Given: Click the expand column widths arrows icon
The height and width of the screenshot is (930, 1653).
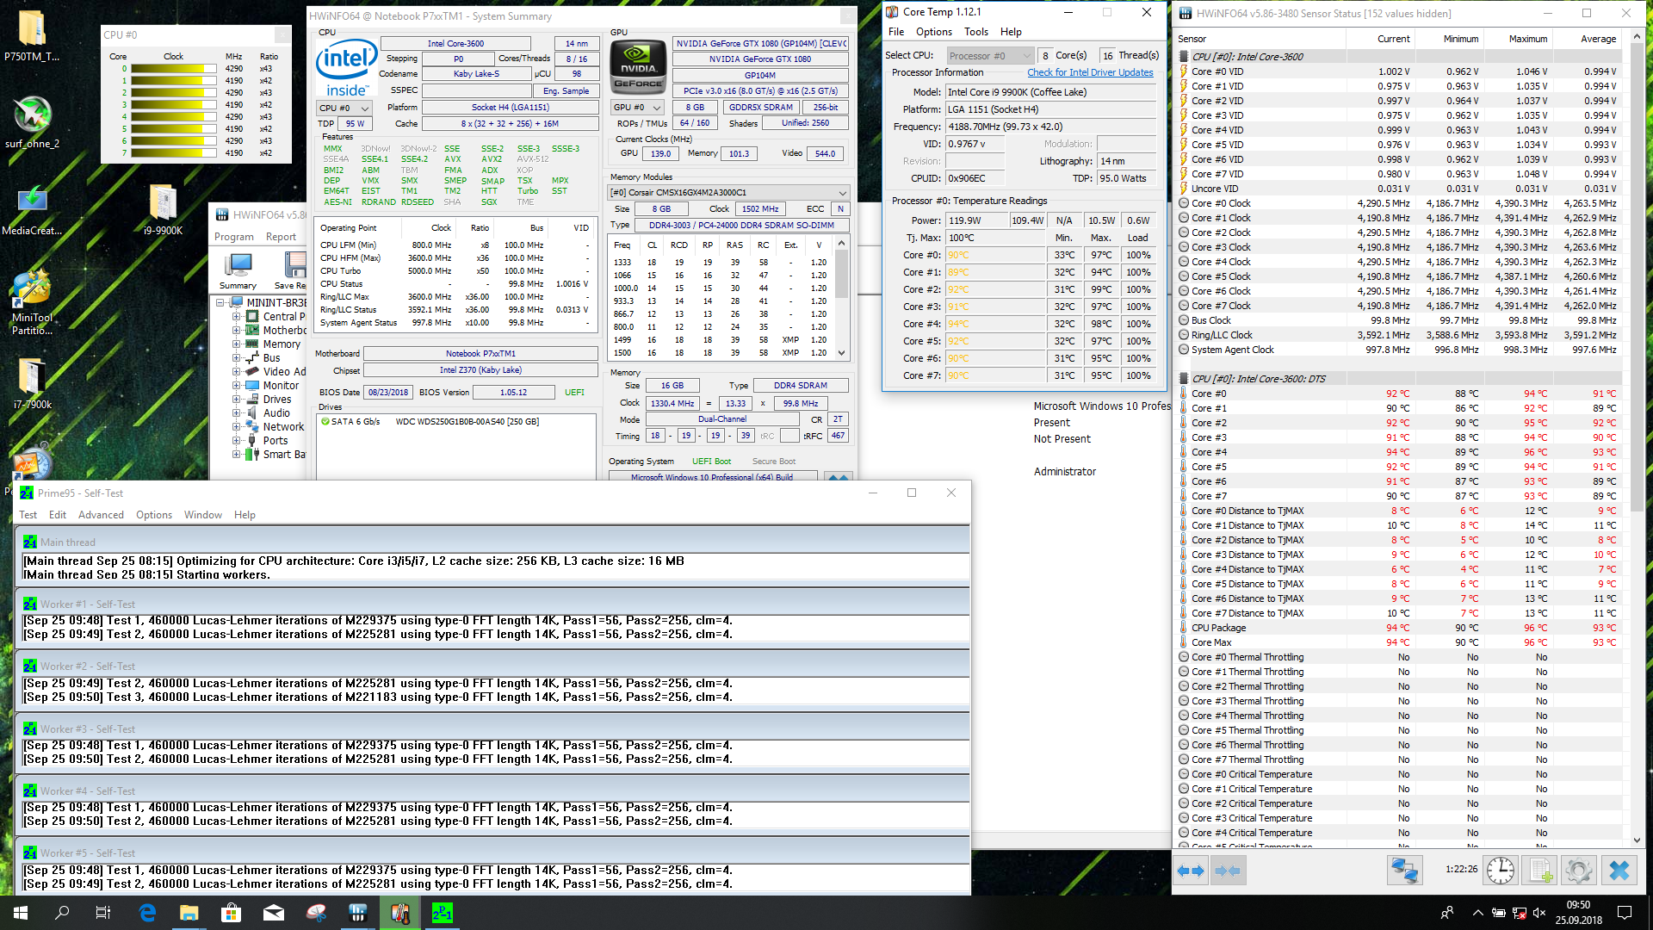Looking at the screenshot, I should (1191, 871).
